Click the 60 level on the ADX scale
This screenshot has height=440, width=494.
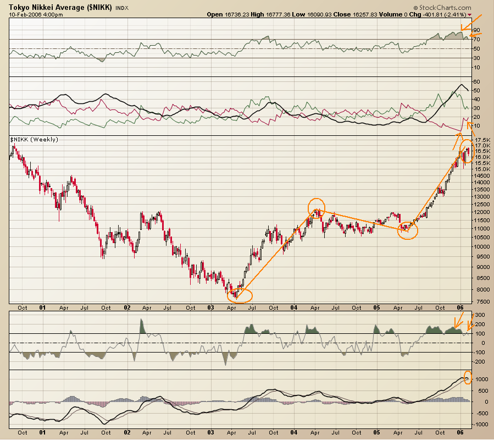476,82
